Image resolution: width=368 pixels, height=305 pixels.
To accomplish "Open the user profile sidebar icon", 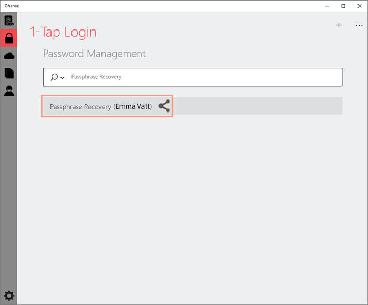I will coord(9,91).
